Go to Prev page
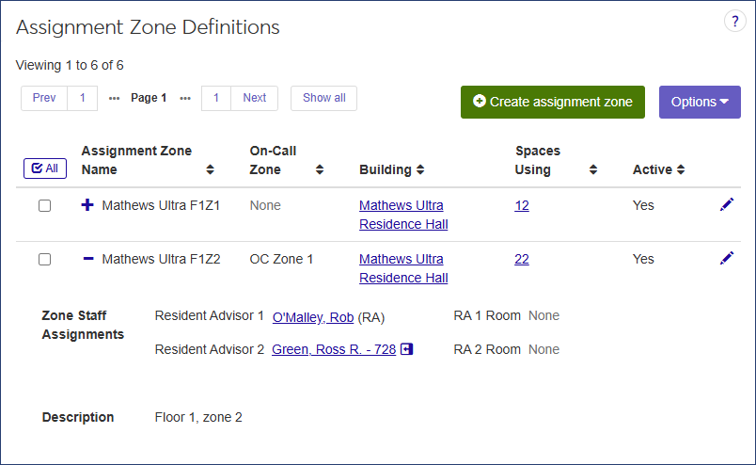Image resolution: width=756 pixels, height=465 pixels. (44, 98)
